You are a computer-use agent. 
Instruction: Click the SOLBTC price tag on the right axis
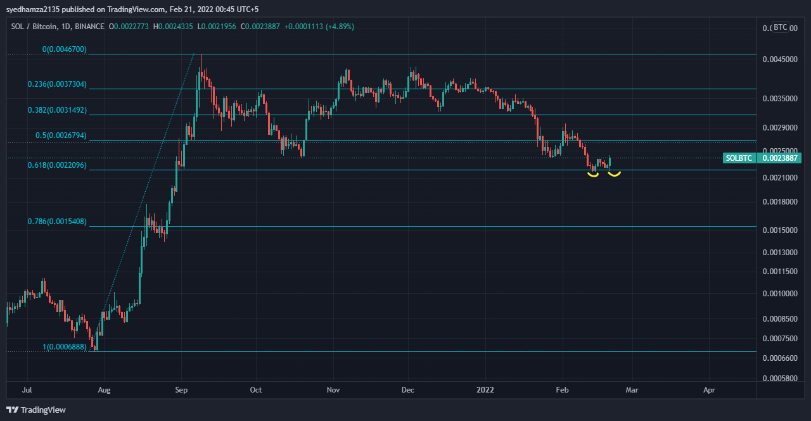click(740, 158)
